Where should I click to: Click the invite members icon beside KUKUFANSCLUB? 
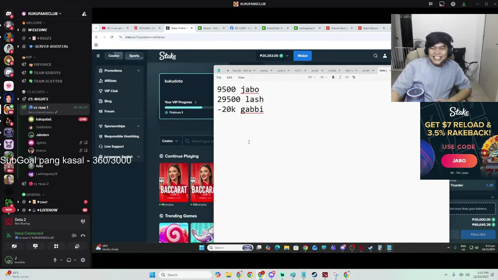(84, 14)
